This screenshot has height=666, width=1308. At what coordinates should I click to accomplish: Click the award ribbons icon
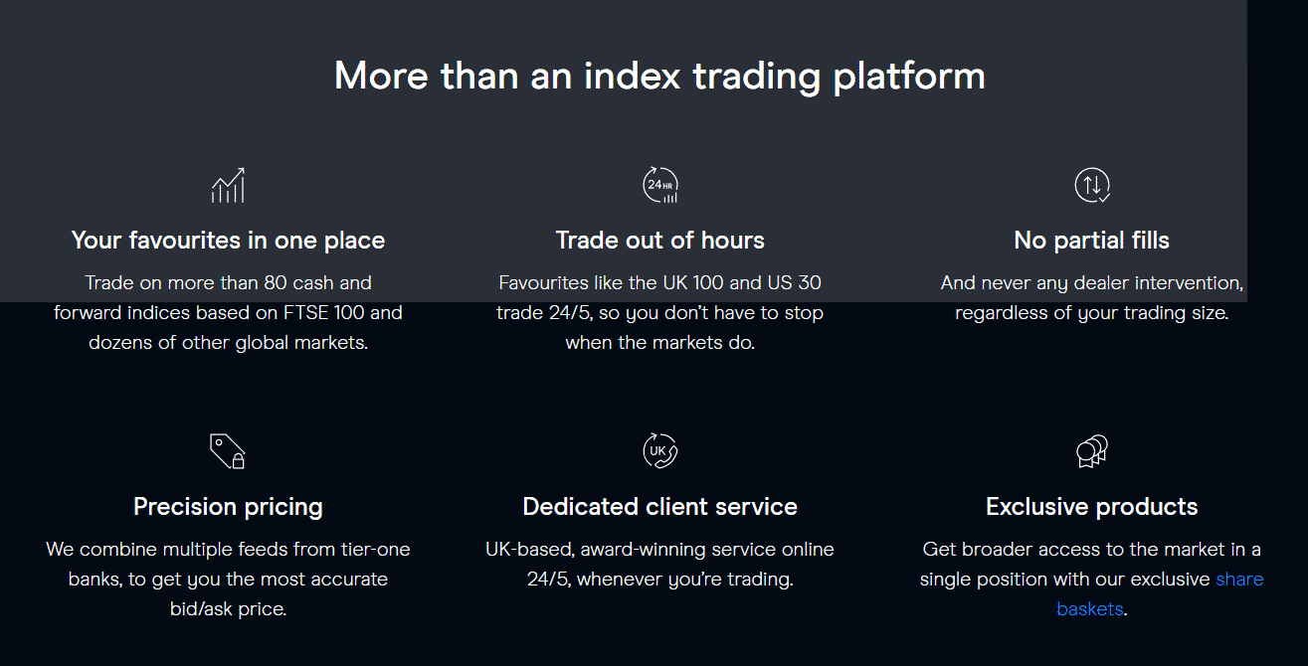point(1092,451)
